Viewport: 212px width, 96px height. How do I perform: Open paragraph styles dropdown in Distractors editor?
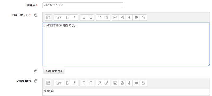59,83
